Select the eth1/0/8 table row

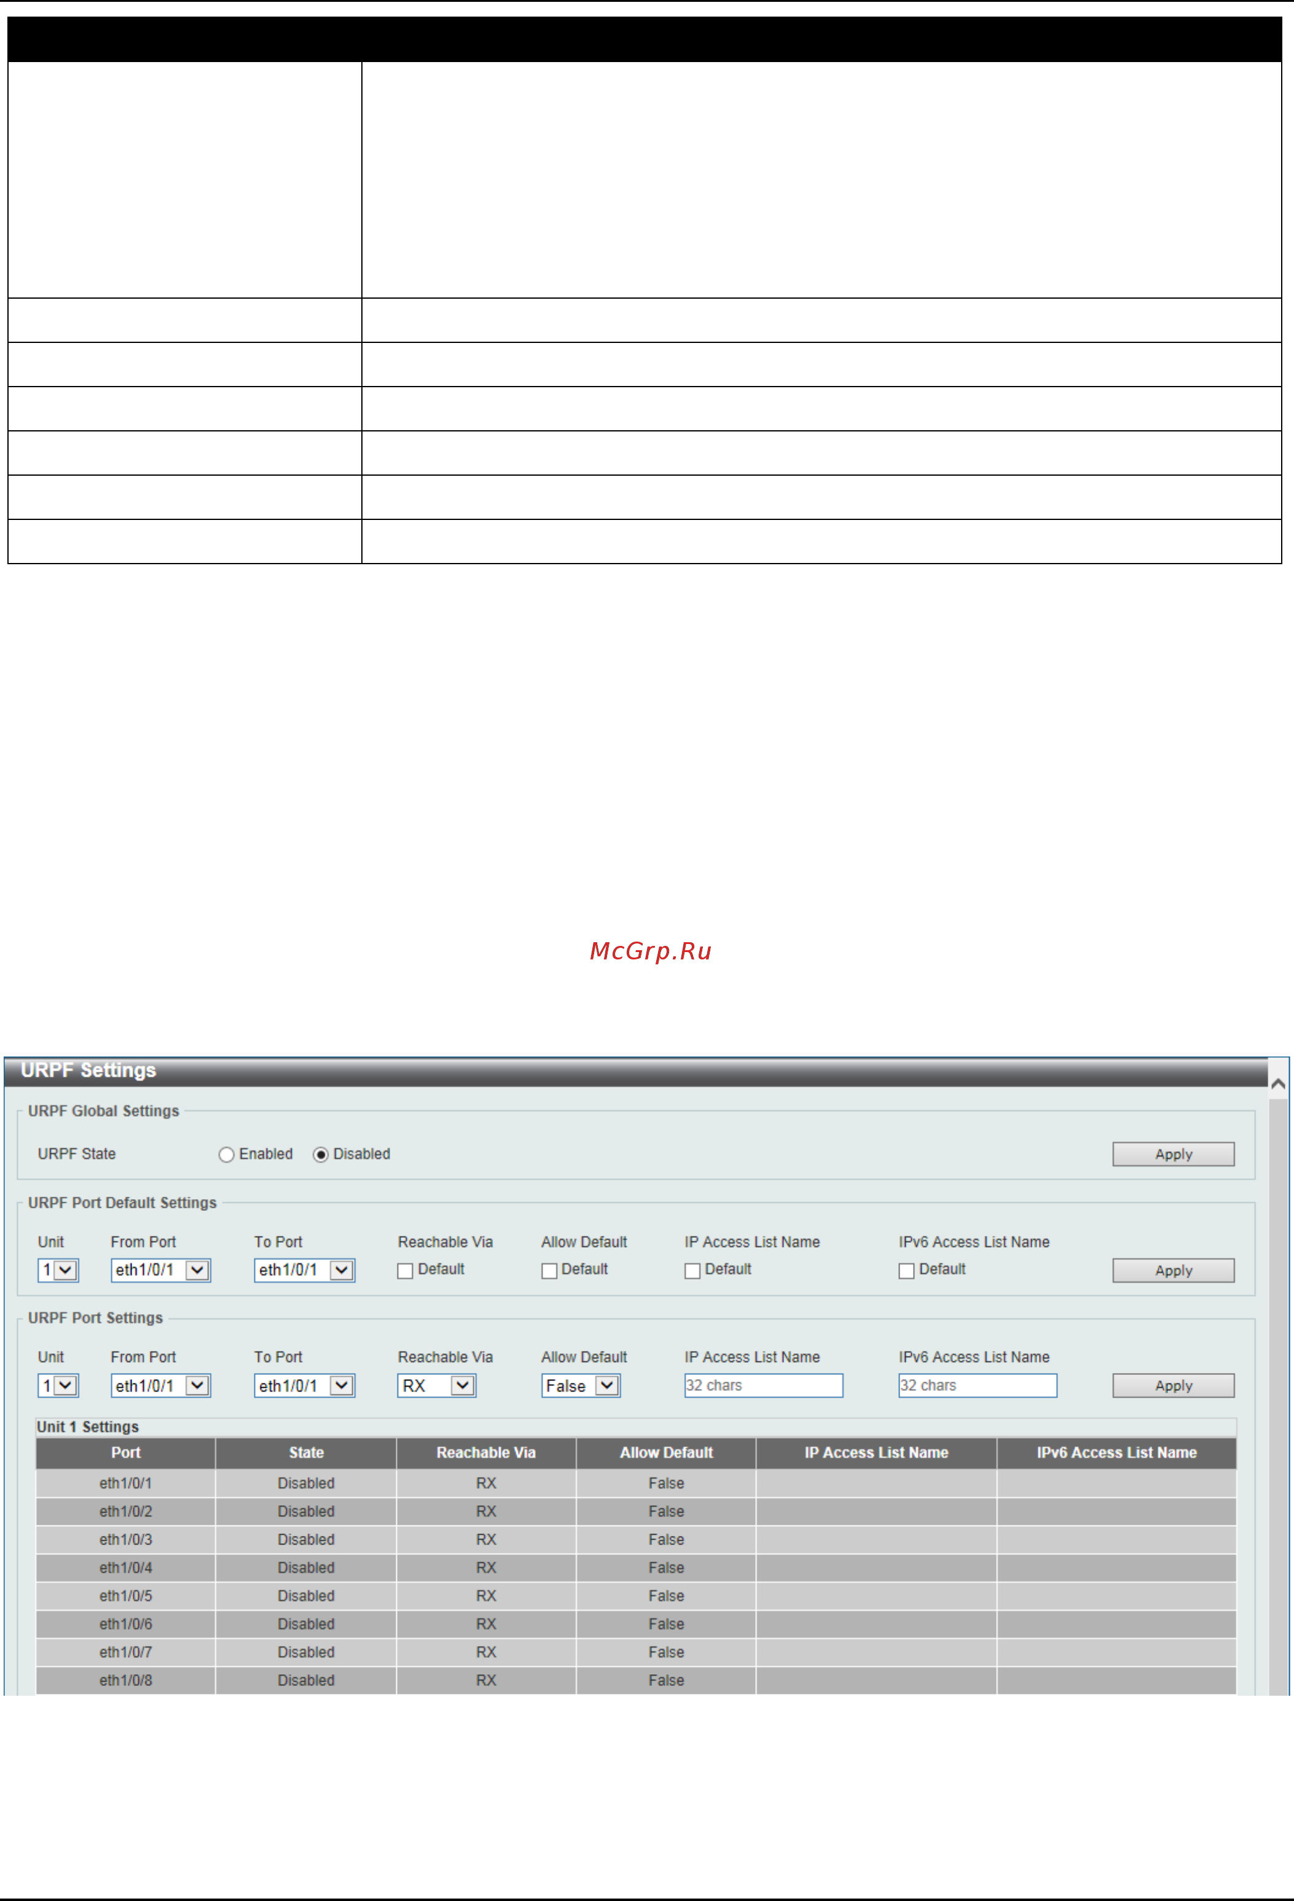coord(635,1682)
